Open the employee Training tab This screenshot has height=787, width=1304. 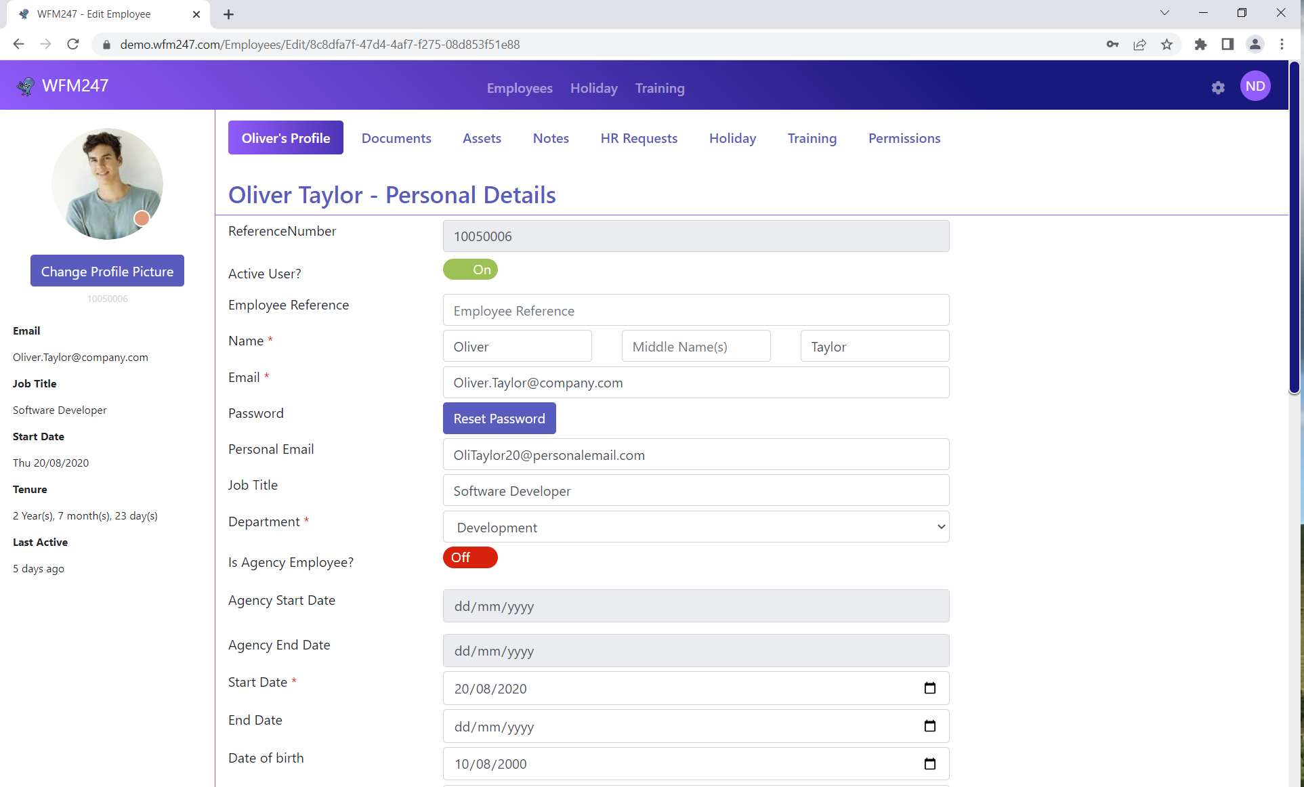pos(812,138)
